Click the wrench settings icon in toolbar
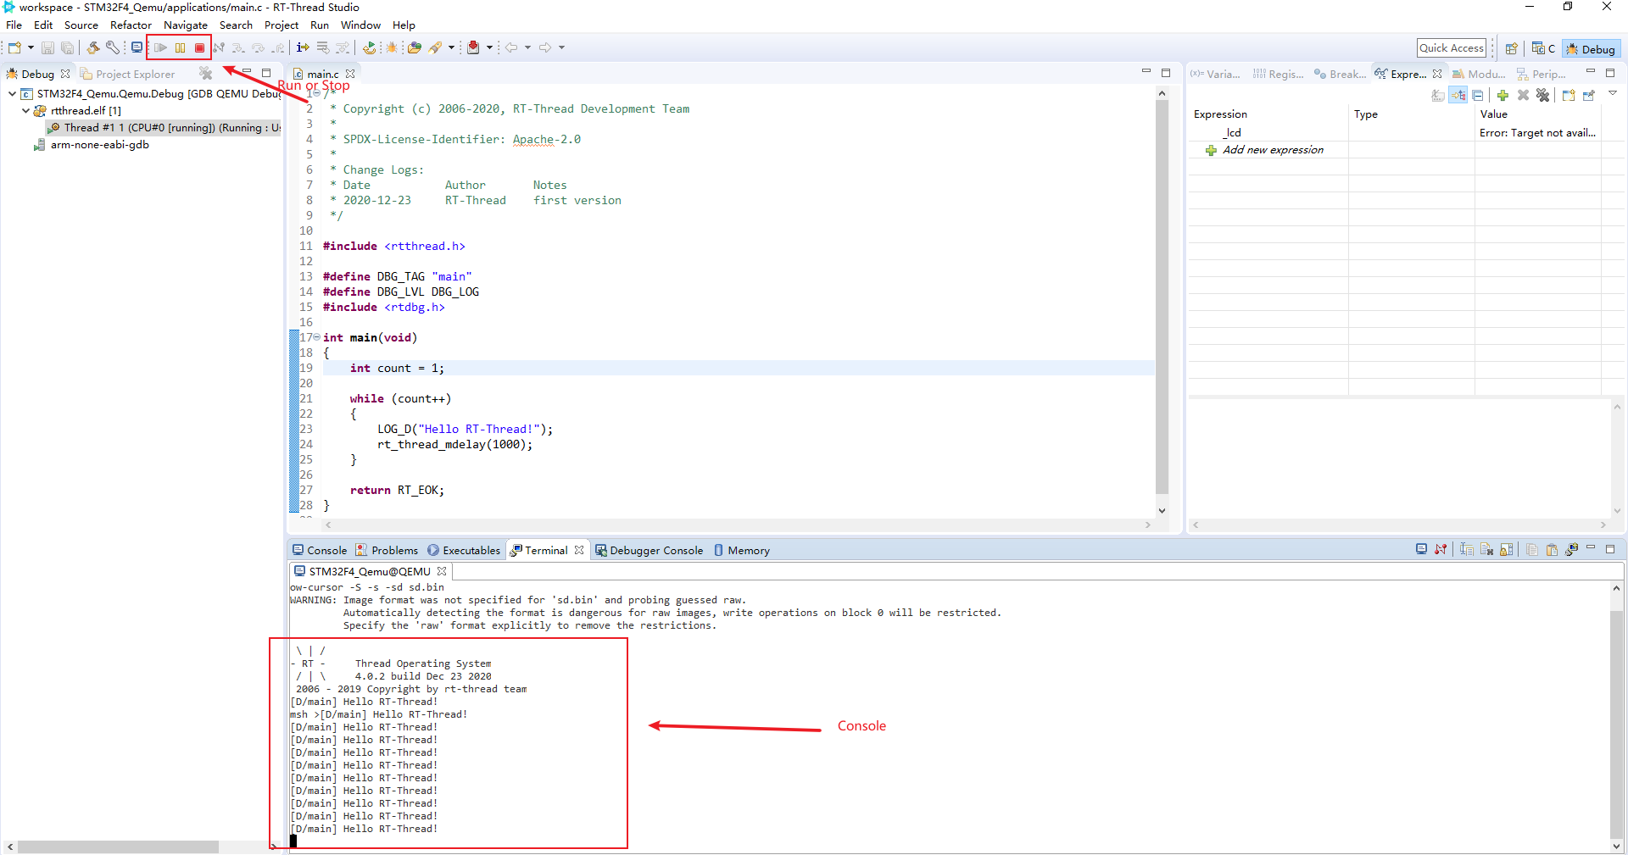The width and height of the screenshot is (1628, 855). [x=112, y=47]
